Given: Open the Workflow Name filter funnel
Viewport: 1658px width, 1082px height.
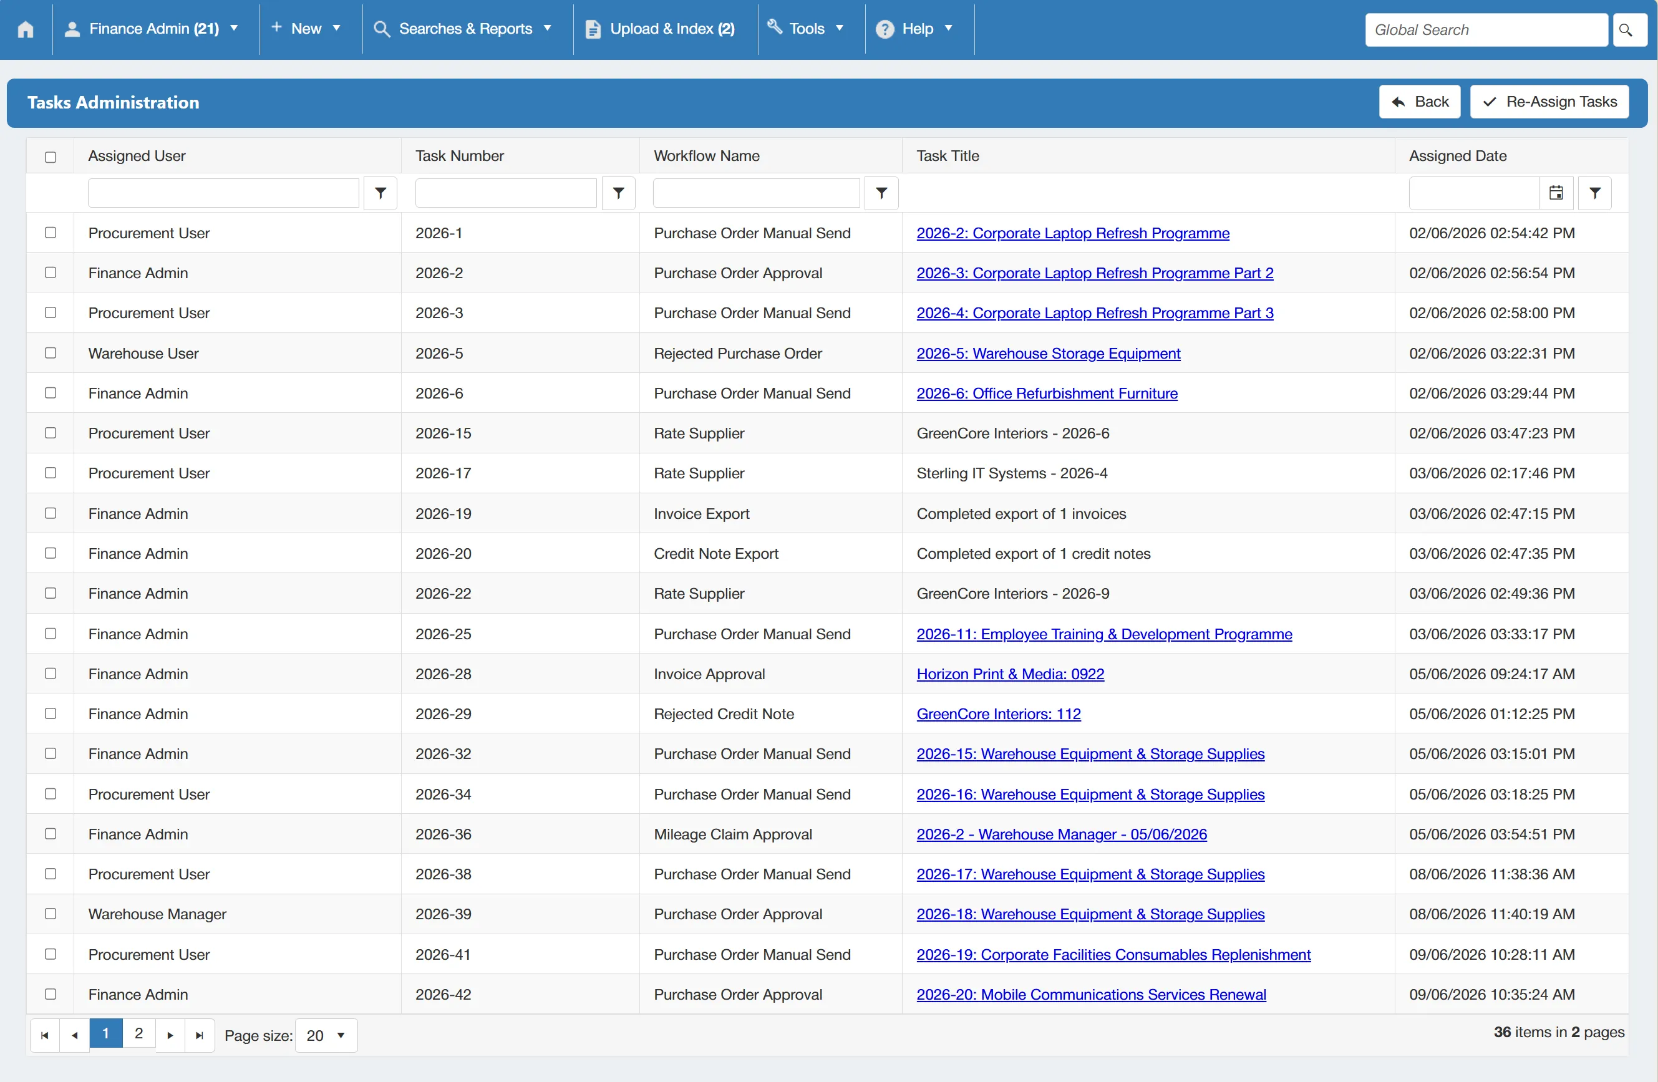Looking at the screenshot, I should [x=881, y=193].
